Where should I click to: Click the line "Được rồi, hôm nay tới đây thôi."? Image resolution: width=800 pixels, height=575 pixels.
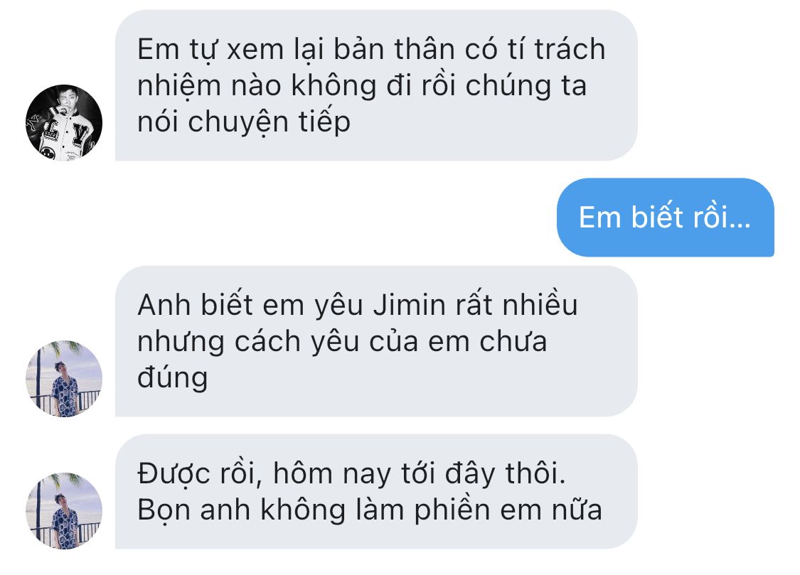[x=351, y=473]
